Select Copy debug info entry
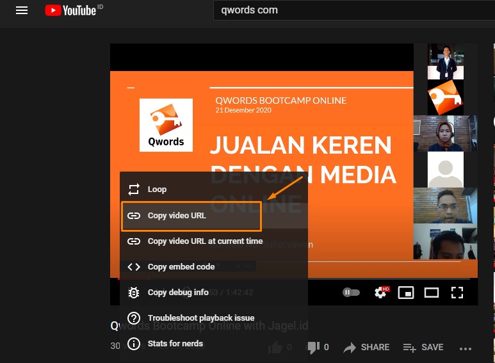Image resolution: width=495 pixels, height=363 pixels. tap(214, 293)
